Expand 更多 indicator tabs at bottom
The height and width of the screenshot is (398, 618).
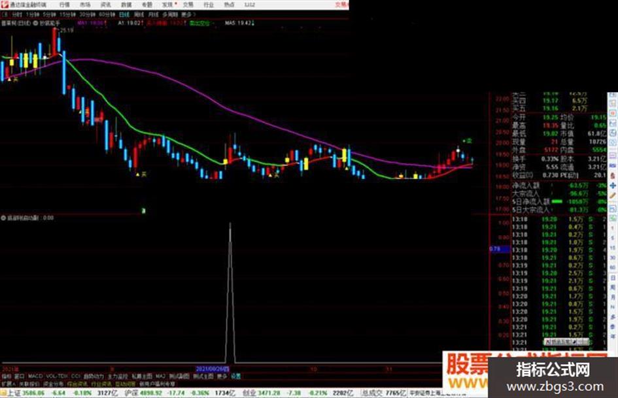click(222, 376)
